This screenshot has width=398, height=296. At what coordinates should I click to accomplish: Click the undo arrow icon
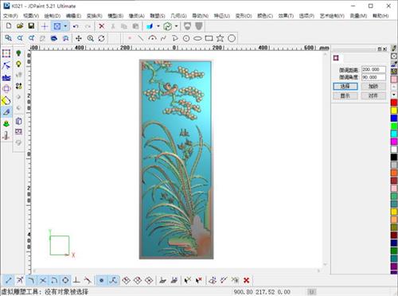pos(76,26)
